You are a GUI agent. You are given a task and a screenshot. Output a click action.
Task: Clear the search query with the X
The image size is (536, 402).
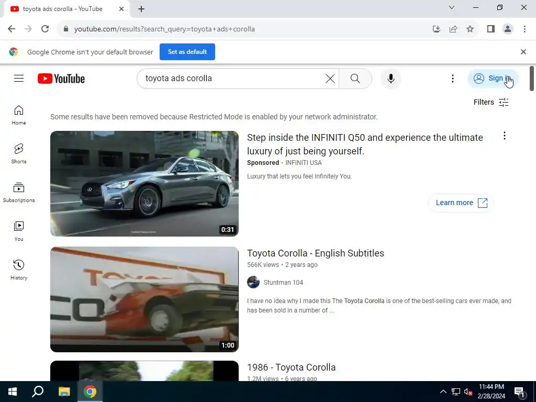click(330, 79)
